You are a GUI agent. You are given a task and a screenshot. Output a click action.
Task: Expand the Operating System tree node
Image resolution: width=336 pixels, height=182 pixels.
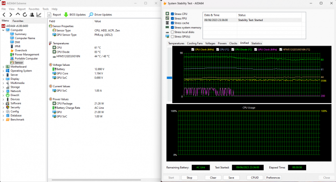click(x=3, y=71)
